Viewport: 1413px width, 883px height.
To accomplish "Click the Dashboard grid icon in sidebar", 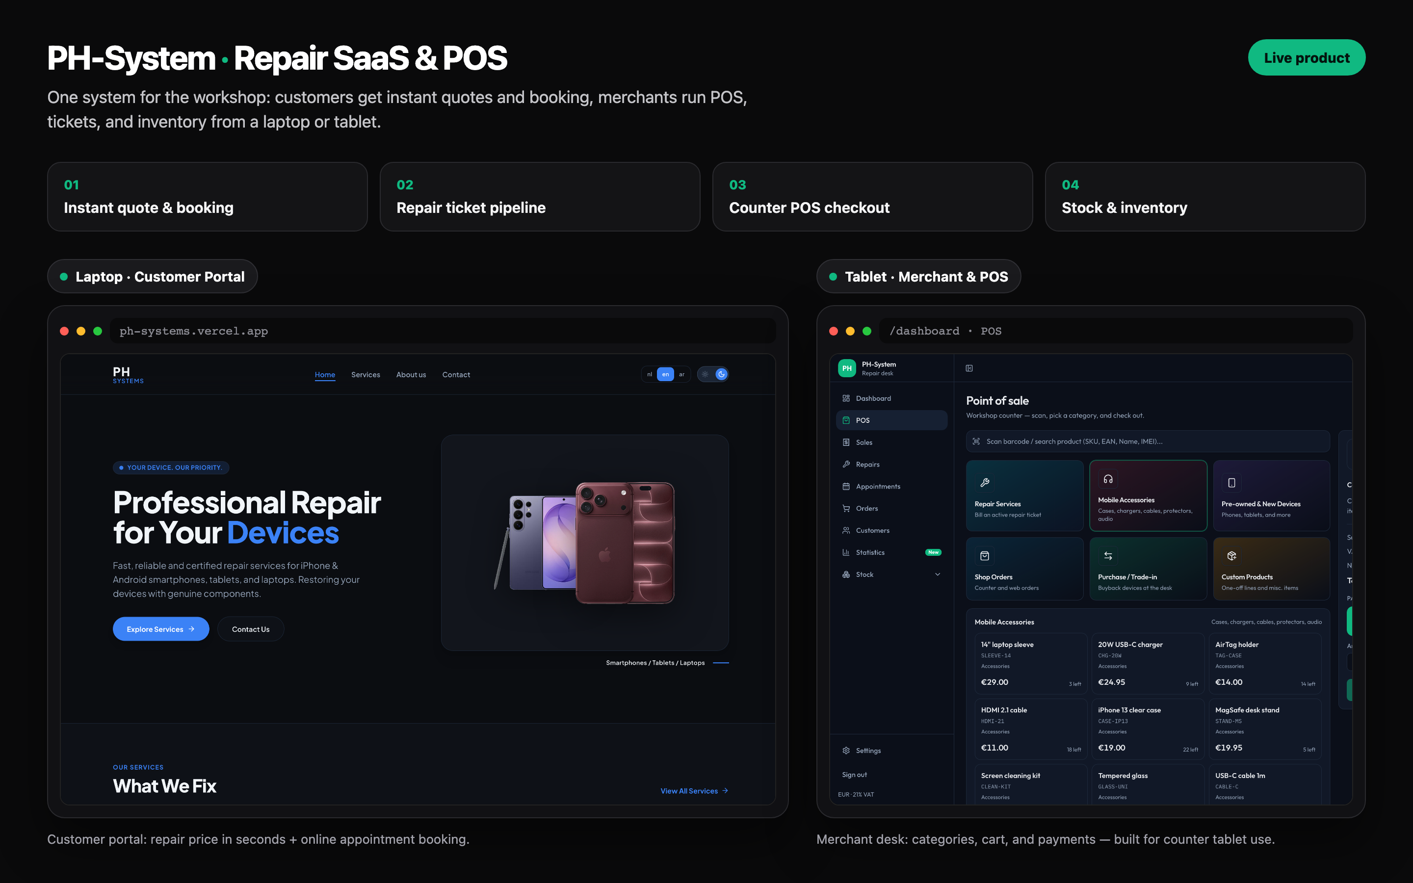I will tap(846, 398).
